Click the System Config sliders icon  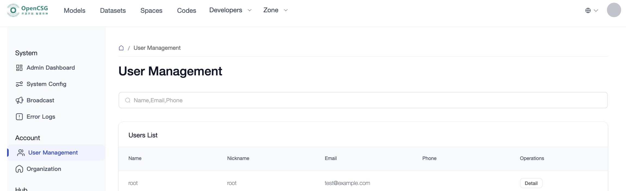point(19,84)
